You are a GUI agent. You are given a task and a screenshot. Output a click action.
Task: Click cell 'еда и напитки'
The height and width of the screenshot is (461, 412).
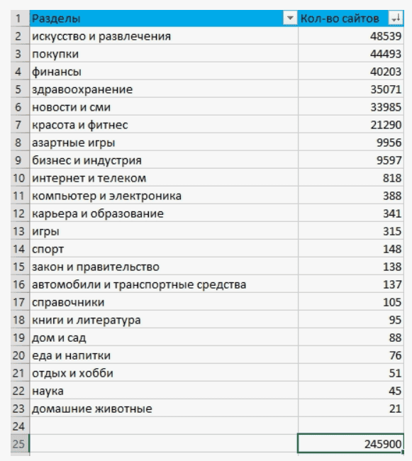pos(164,355)
